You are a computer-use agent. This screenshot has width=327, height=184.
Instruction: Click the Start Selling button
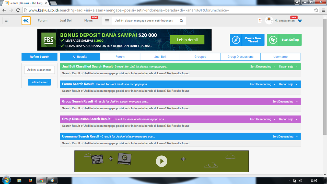coord(284,40)
